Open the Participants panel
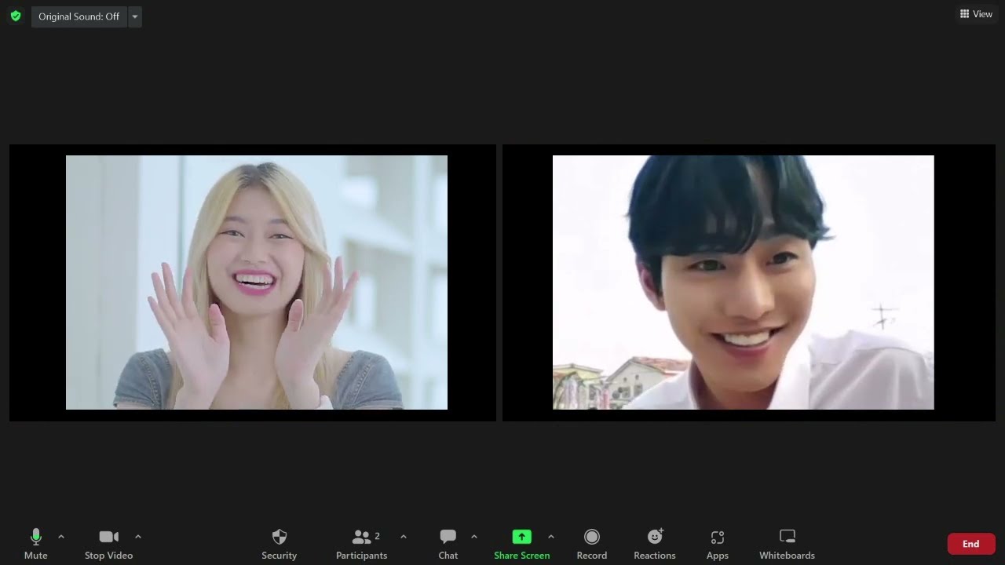Viewport: 1005px width, 565px height. click(361, 544)
